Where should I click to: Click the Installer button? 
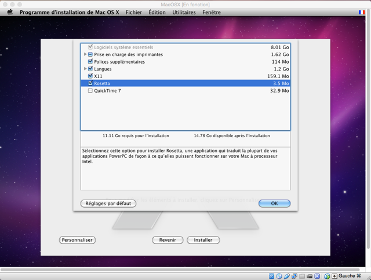pyautogui.click(x=203, y=240)
